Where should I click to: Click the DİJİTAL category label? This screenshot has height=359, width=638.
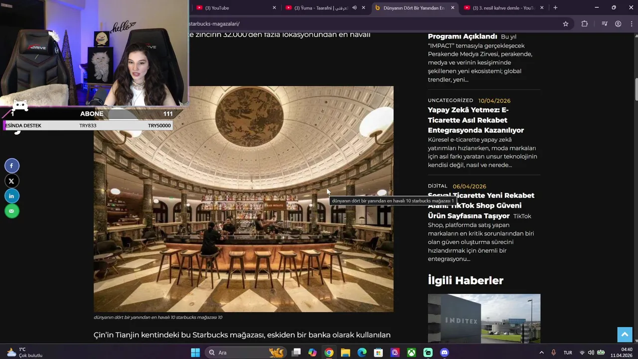tap(438, 186)
